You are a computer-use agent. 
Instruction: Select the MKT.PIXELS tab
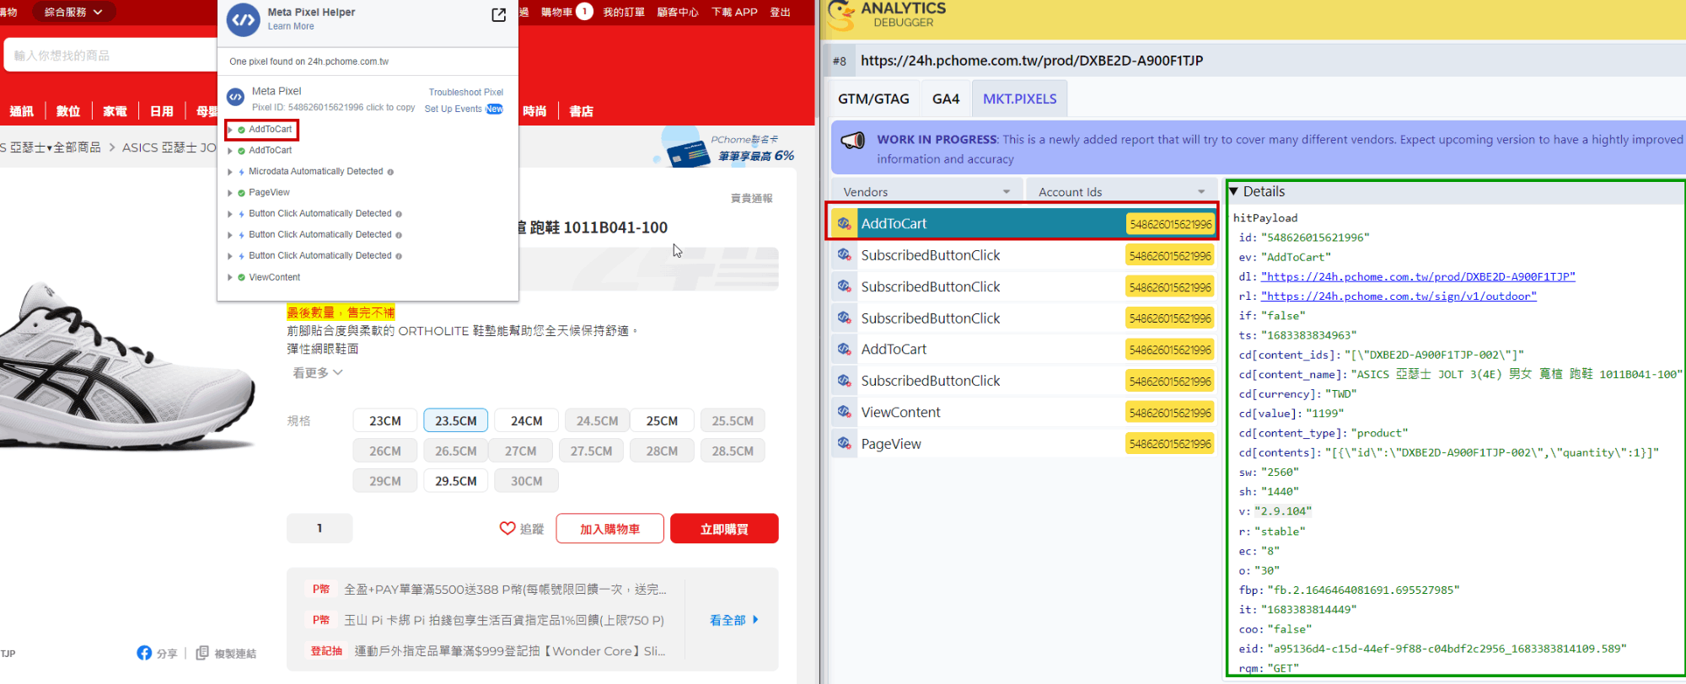[x=1020, y=99]
